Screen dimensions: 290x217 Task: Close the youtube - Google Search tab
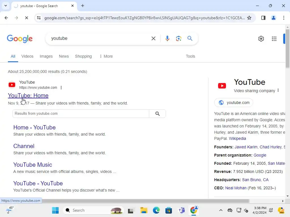(x=72, y=6)
